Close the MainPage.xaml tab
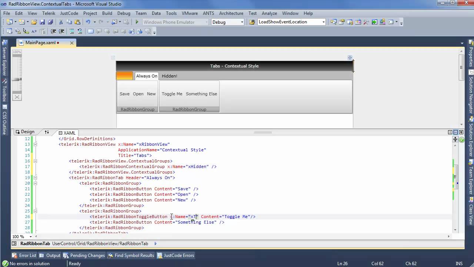The image size is (474, 267). [72, 43]
